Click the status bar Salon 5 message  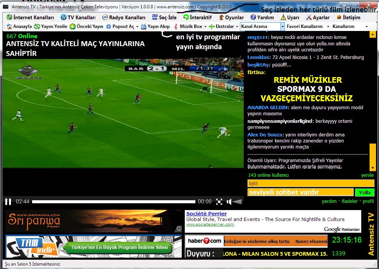click(32, 264)
